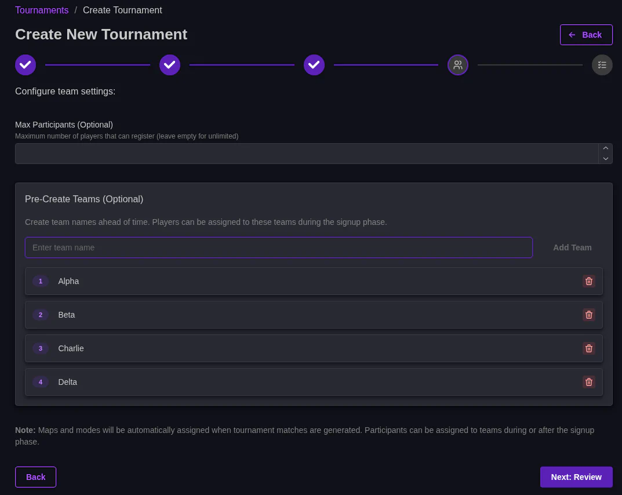Click the third completed step checkmark
This screenshot has width=622, height=495.
314,65
